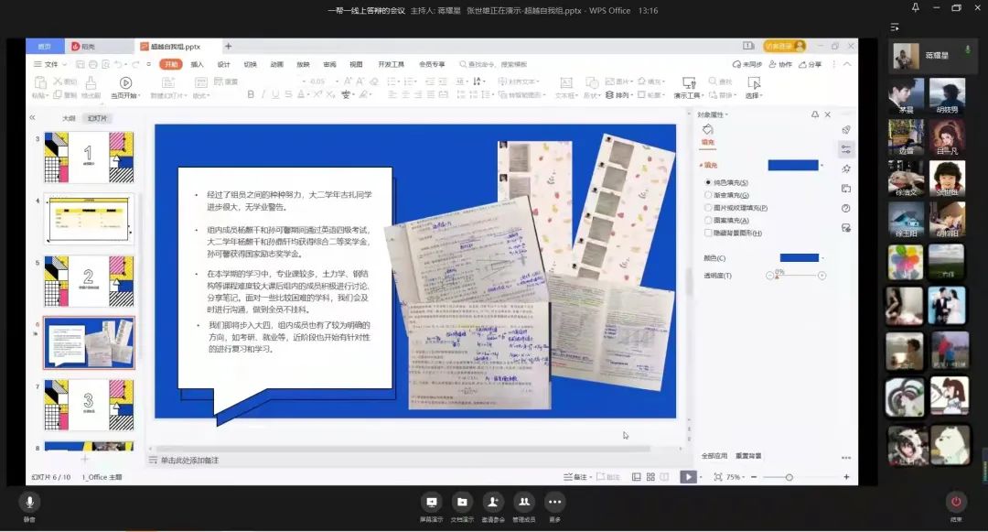
Task: Click manage members icon in meeting toolbar
Action: coord(523,502)
